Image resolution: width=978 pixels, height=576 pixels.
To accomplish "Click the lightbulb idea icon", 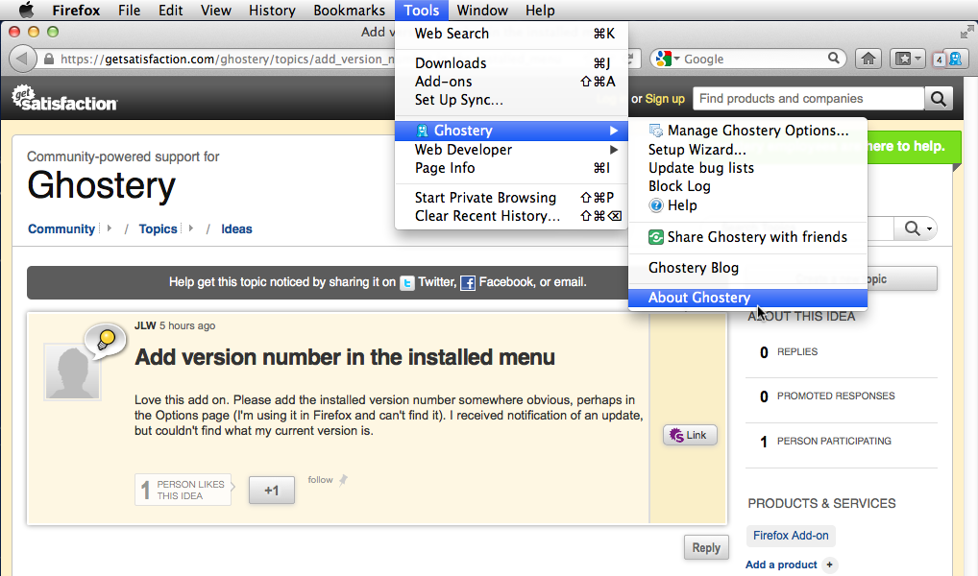I will pyautogui.click(x=106, y=339).
